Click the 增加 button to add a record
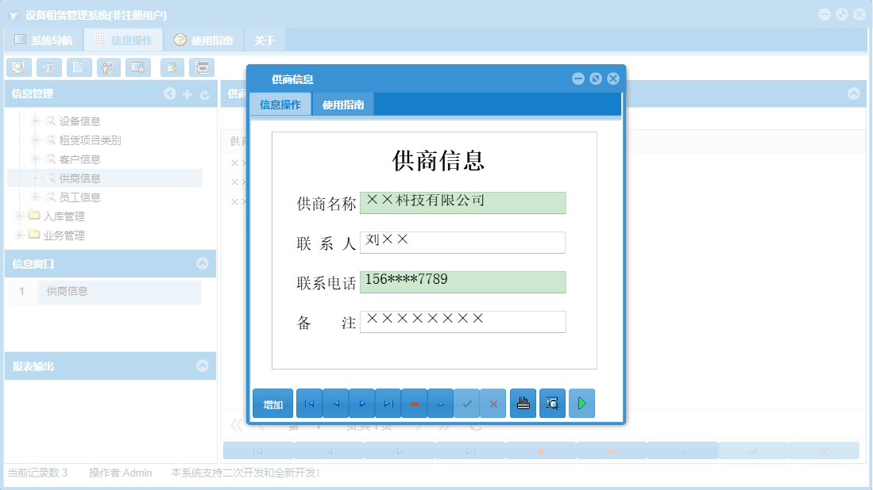The image size is (873, 490). coord(272,403)
